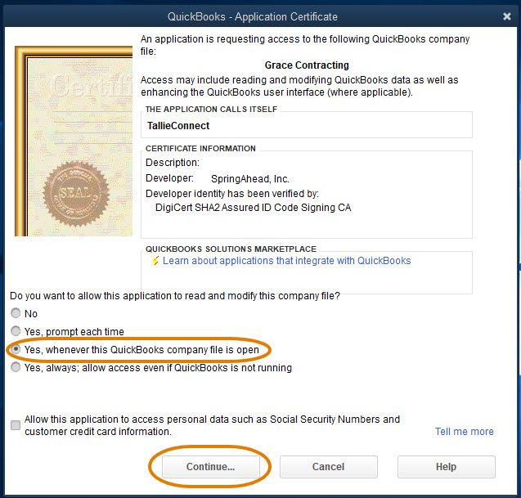
Task: Choose "Yes, prompt each time" option
Action: click(16, 331)
